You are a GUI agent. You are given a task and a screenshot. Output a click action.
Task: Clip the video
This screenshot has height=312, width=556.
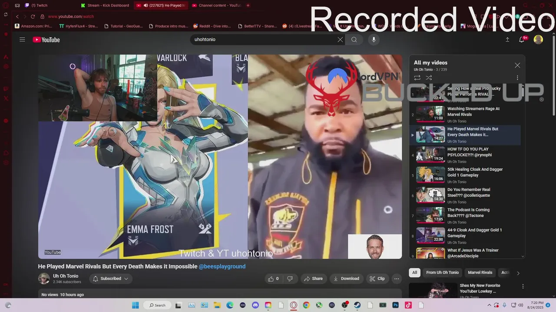tap(377, 279)
